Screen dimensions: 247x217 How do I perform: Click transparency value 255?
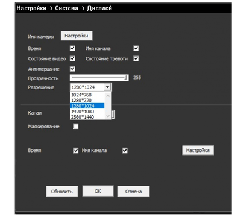[137, 78]
